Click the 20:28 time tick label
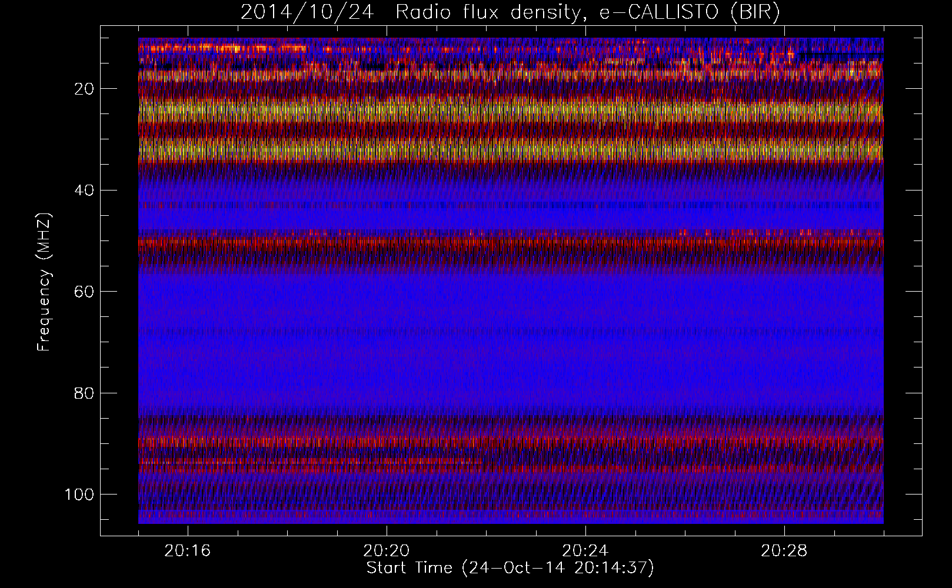The height and width of the screenshot is (588, 952). [x=784, y=551]
